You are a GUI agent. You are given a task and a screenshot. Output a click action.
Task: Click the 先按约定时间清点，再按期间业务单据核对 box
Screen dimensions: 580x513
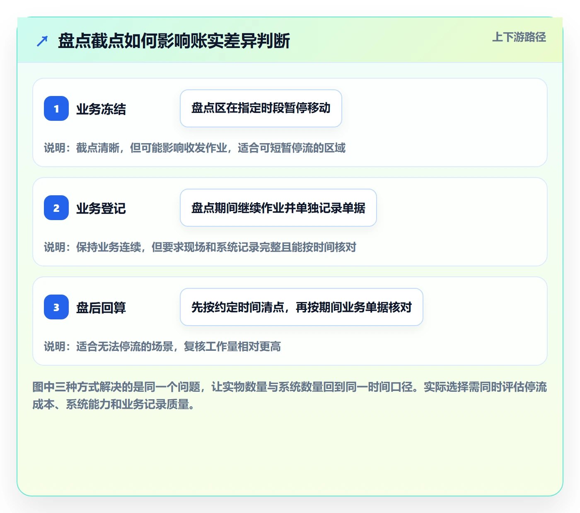pos(302,307)
